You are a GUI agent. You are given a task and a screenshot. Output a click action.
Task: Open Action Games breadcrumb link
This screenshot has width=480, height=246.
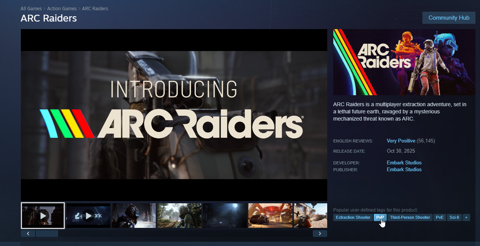point(62,8)
